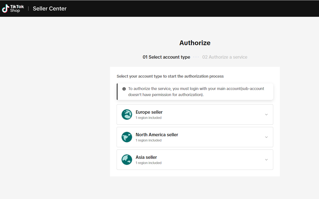The width and height of the screenshot is (319, 199).
Task: Click the main account authorization notice text
Action: 196,92
